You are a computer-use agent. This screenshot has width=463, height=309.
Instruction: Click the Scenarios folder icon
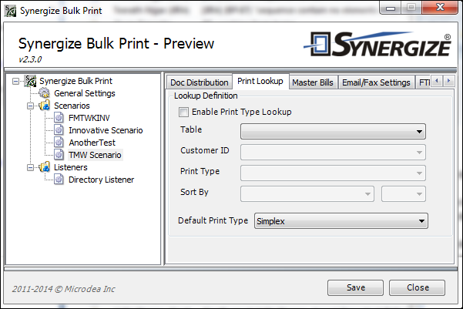pyautogui.click(x=44, y=106)
